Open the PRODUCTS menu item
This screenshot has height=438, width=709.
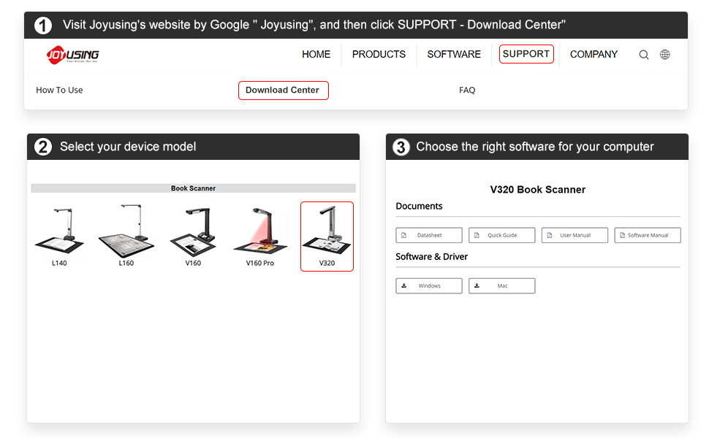(x=379, y=55)
